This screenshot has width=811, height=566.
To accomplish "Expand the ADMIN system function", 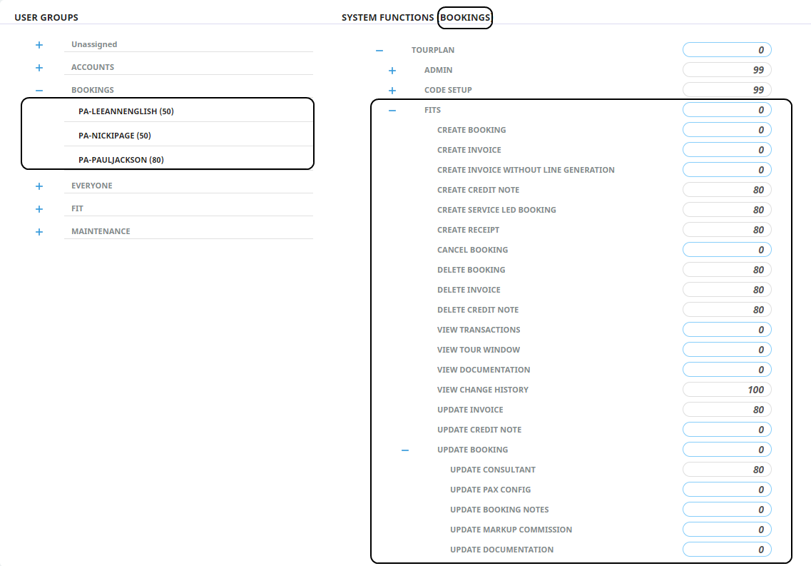I will (x=392, y=71).
